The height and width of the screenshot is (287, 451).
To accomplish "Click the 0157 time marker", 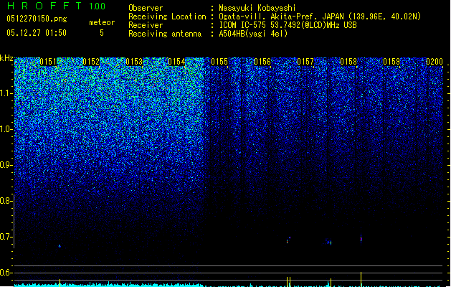I will 305,62.
